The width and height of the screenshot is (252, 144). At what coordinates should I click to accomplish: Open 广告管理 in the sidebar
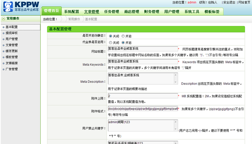pos(11,69)
